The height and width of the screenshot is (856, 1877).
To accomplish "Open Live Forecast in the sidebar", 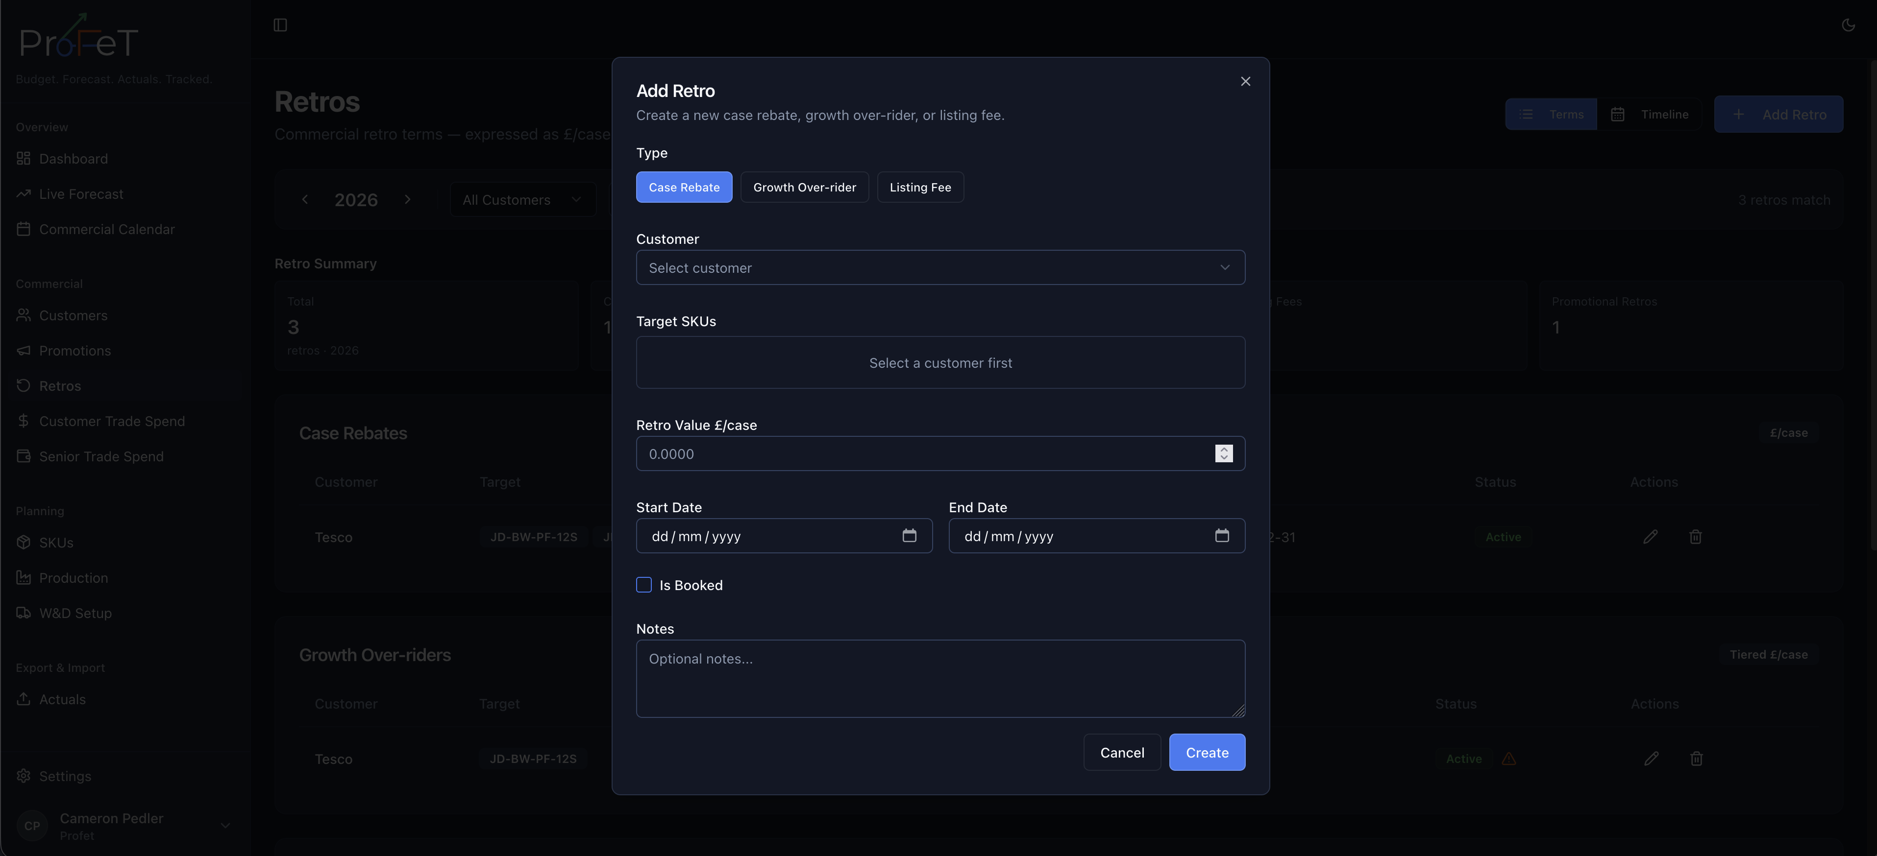I will click(x=81, y=193).
